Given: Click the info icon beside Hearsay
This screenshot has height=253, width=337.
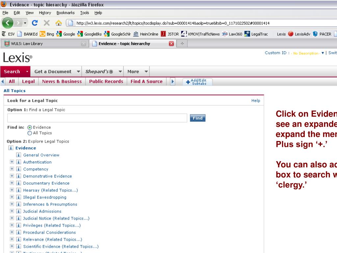Looking at the screenshot, I should [18, 190].
